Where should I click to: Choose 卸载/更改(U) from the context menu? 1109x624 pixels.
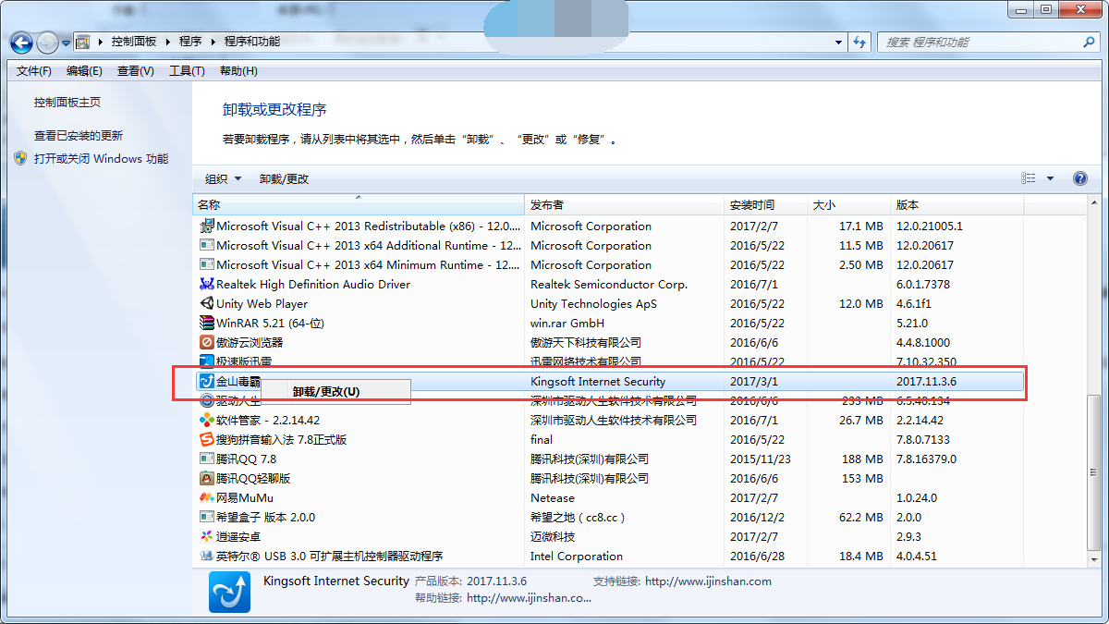coord(326,392)
